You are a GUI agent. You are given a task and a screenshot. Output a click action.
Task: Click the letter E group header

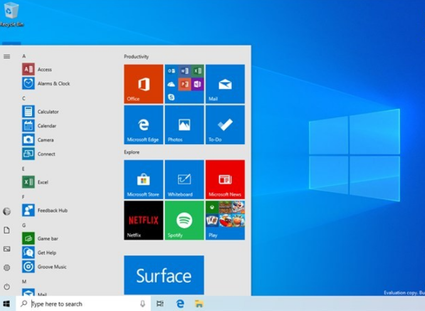click(x=23, y=169)
